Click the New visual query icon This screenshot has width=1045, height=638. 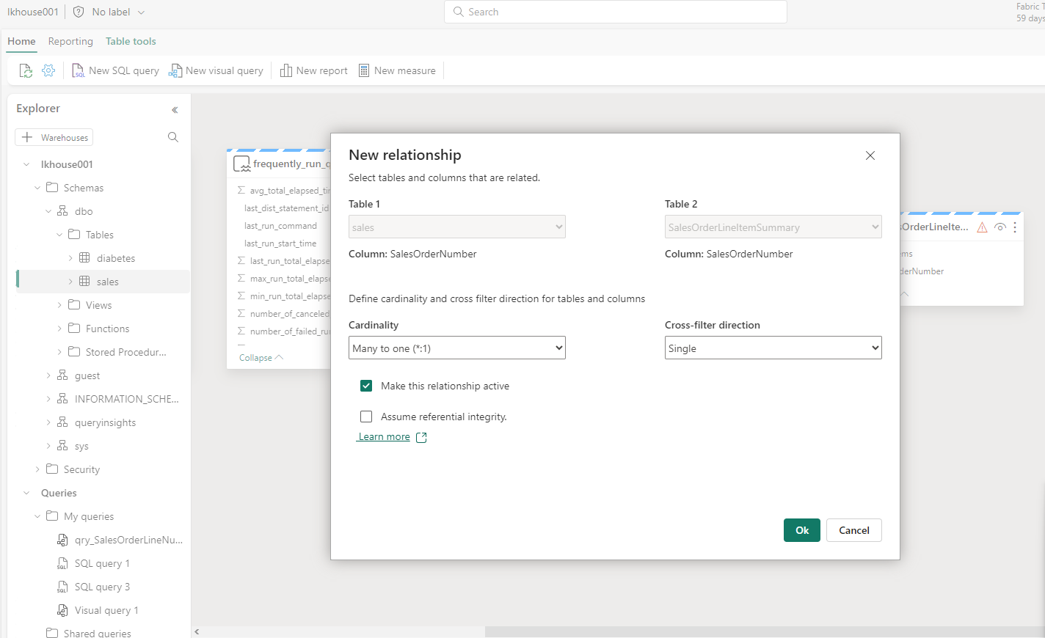point(175,70)
